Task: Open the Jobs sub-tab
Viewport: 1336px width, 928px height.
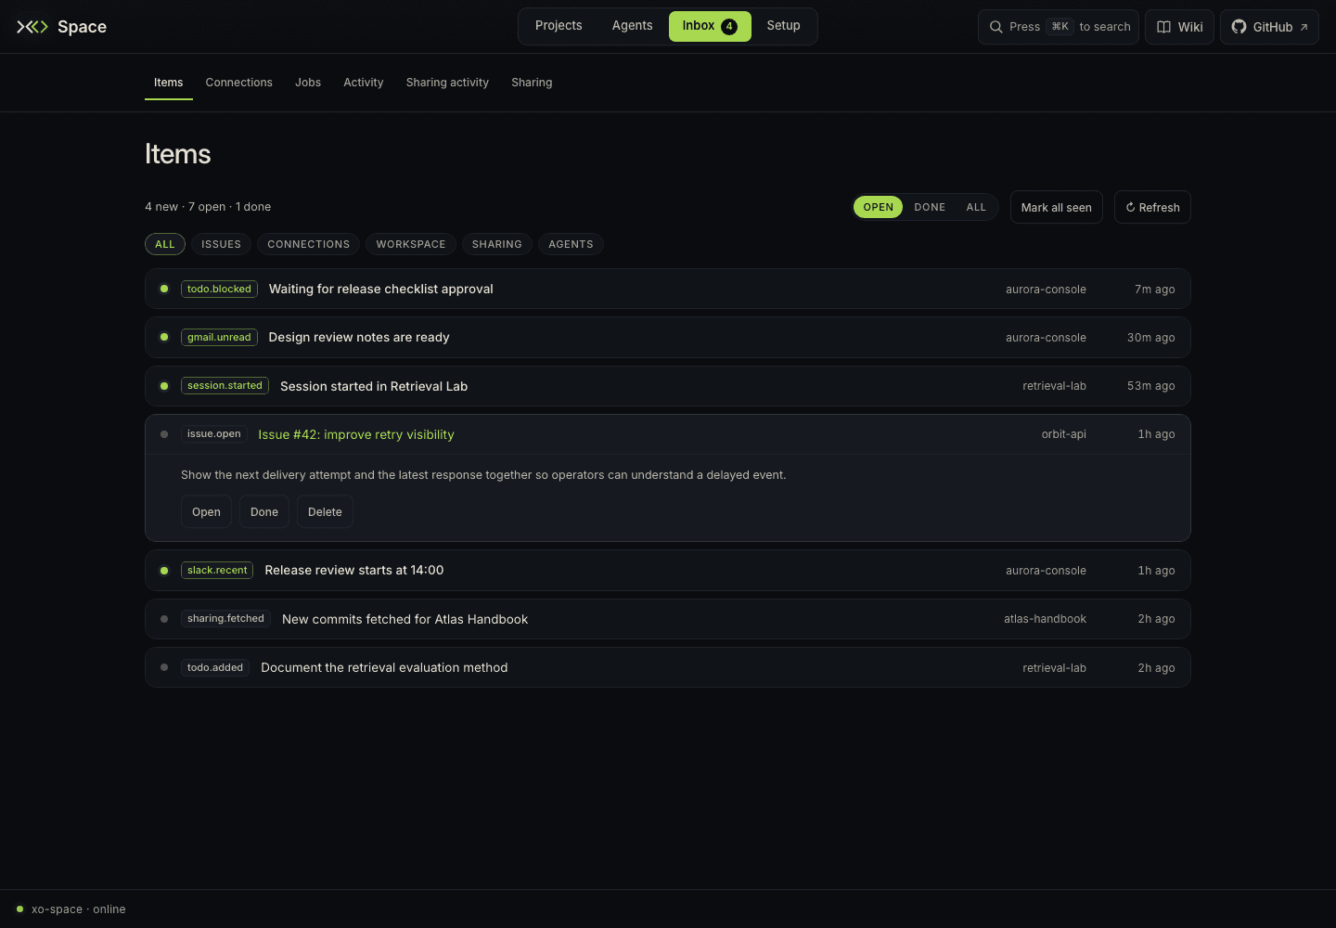Action: (x=308, y=83)
